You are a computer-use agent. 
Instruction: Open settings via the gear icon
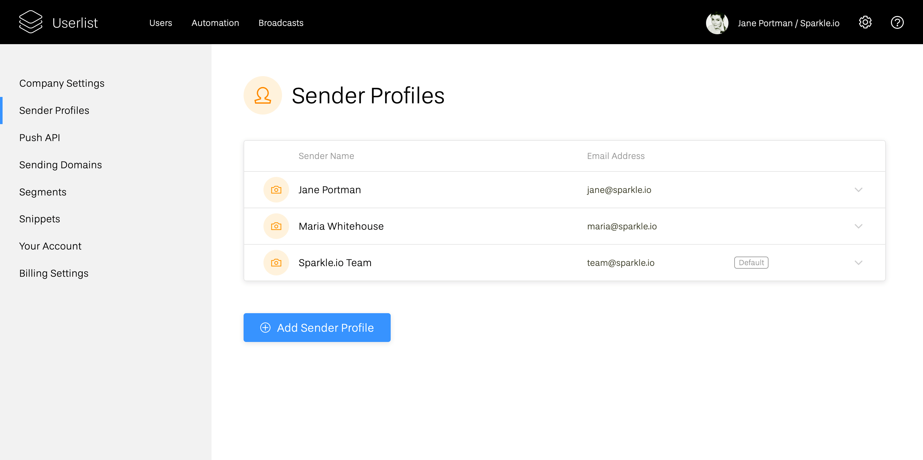[x=865, y=22]
